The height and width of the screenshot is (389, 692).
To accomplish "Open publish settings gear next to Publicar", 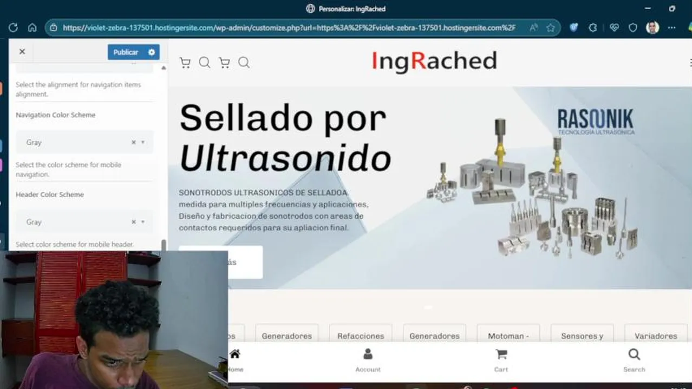I will (152, 52).
